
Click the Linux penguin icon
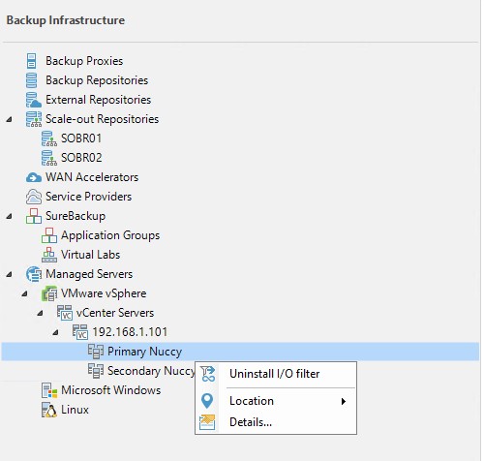(x=49, y=410)
